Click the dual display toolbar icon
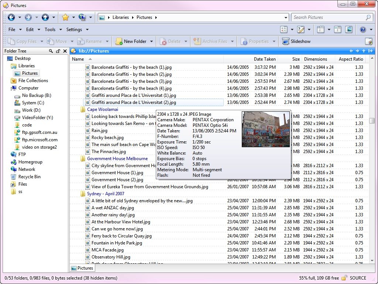The image size is (378, 284). pos(338,29)
